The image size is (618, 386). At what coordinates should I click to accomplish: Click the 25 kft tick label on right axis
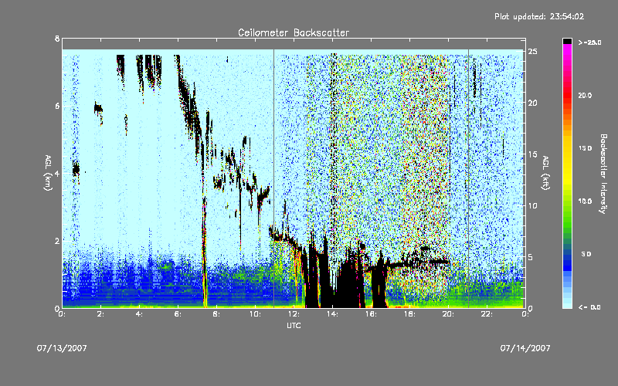[532, 51]
